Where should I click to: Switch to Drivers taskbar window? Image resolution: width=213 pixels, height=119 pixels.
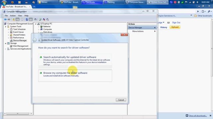pos(48,2)
